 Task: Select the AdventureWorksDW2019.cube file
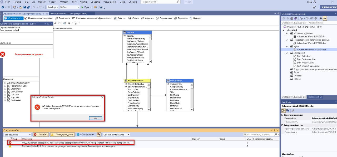pos(309,50)
